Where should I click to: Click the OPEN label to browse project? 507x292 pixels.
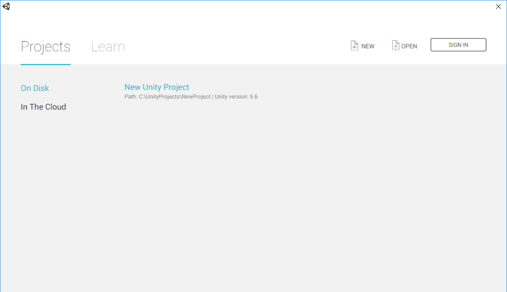(x=409, y=46)
